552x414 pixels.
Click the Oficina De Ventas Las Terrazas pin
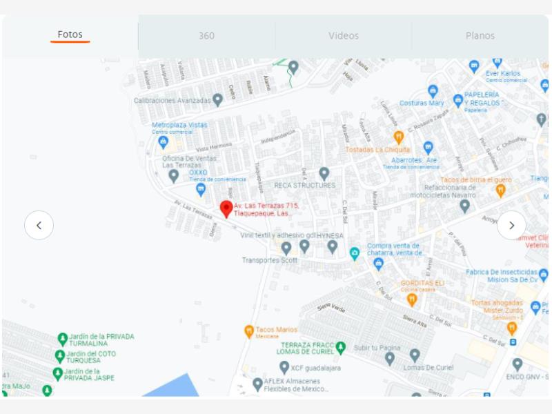click(x=174, y=176)
